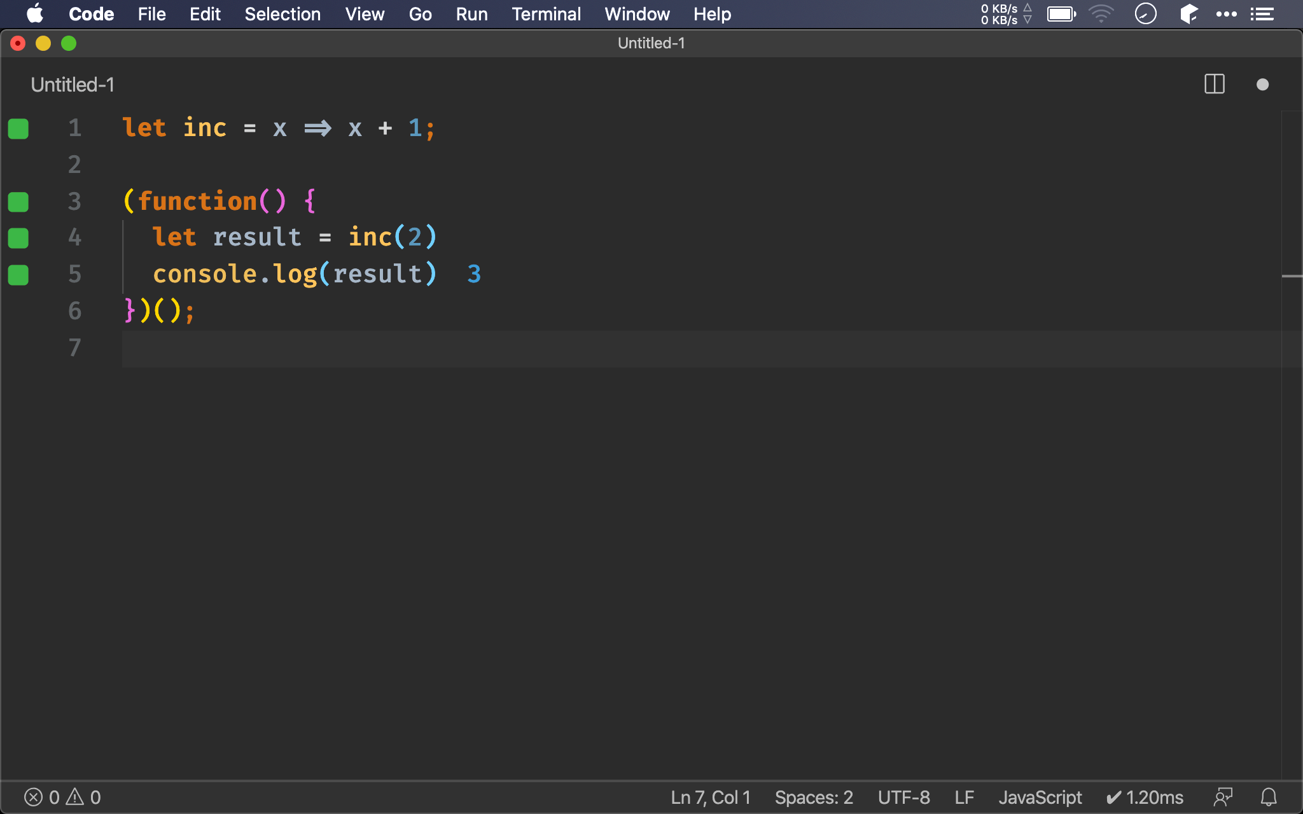The image size is (1303, 814).
Task: Toggle line 3 breakpoint green indicator
Action: click(x=18, y=201)
